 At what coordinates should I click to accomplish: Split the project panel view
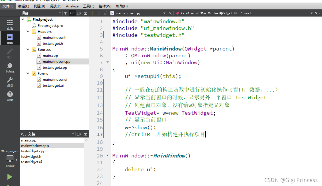click(79, 13)
